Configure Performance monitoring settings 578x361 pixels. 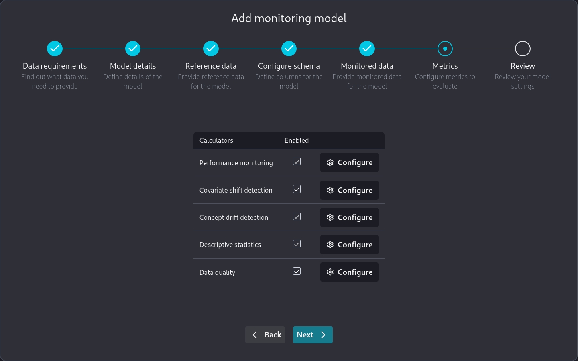[349, 162]
